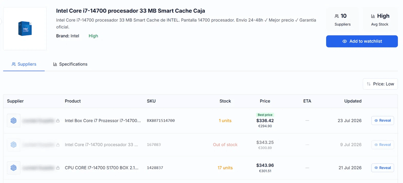
Task: Click supplier logo icon in out-of-stock row
Action: (13, 145)
